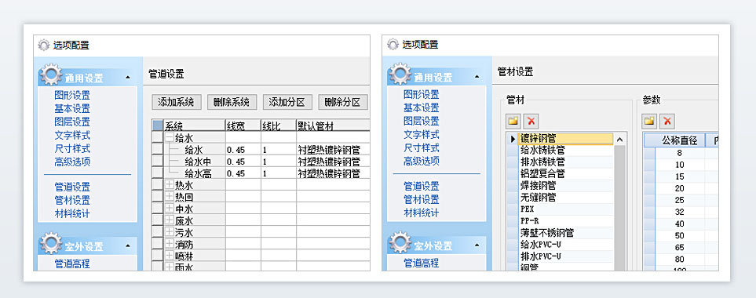Click the 通用设置 gear icon in 管材设置 window
This screenshot has width=756, height=298.
(x=400, y=73)
